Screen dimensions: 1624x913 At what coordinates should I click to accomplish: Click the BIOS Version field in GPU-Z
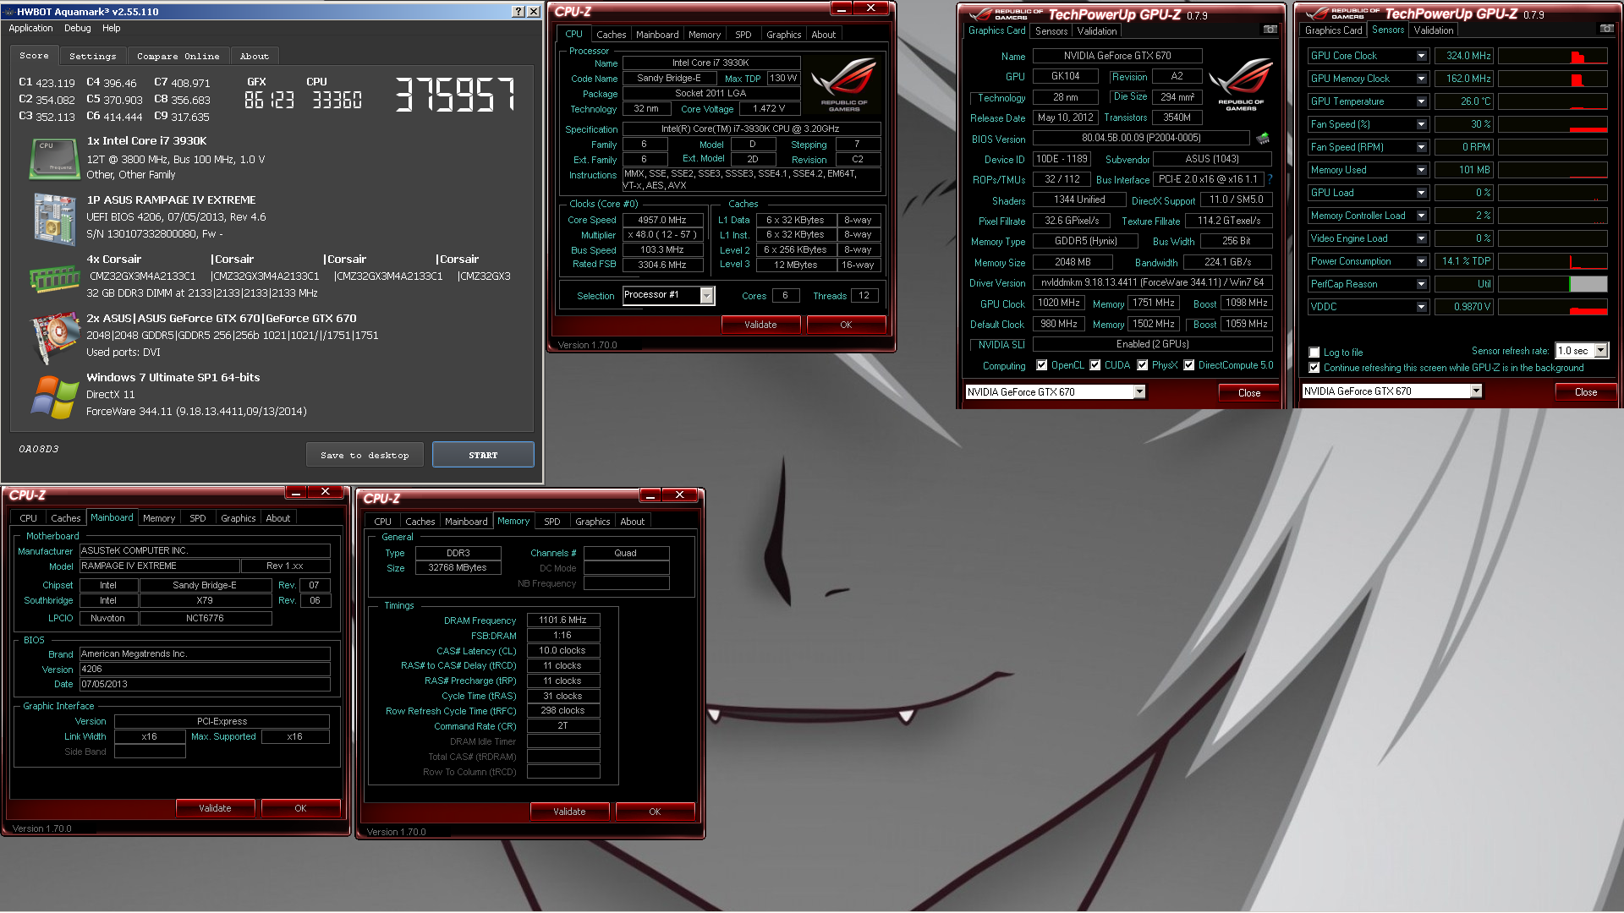[x=1141, y=138]
